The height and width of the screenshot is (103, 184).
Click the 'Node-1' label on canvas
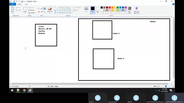click(116, 33)
